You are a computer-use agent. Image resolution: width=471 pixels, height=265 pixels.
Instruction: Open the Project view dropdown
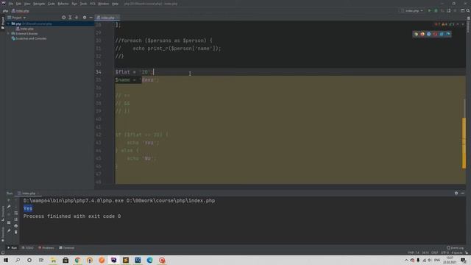[x=17, y=18]
